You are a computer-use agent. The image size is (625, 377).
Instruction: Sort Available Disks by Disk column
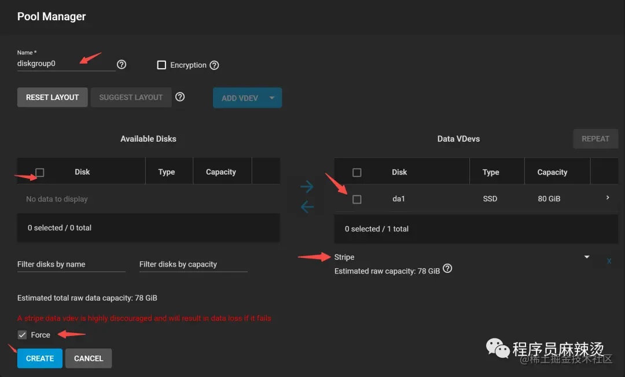tap(82, 172)
